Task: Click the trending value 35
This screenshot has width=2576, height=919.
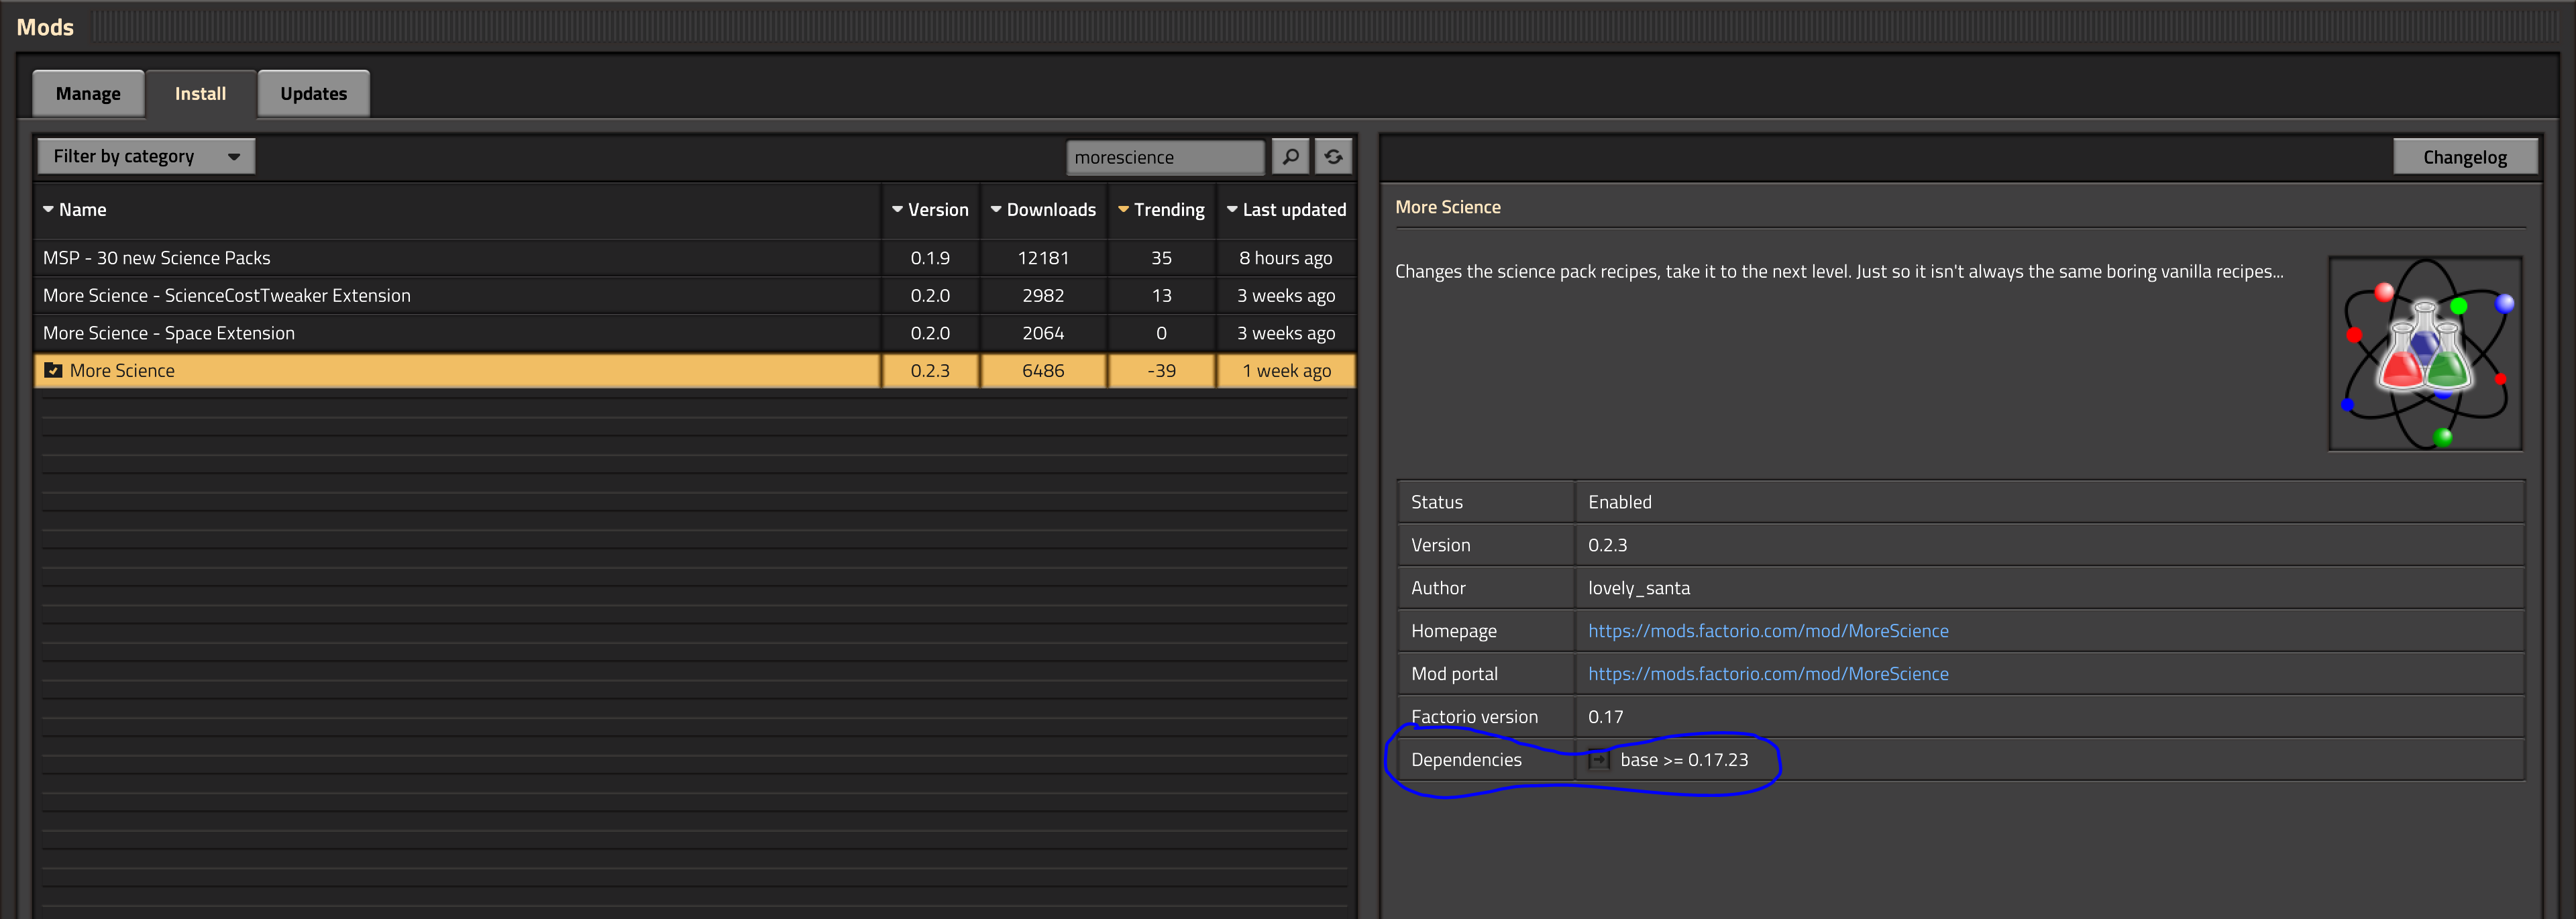Action: [1161, 258]
